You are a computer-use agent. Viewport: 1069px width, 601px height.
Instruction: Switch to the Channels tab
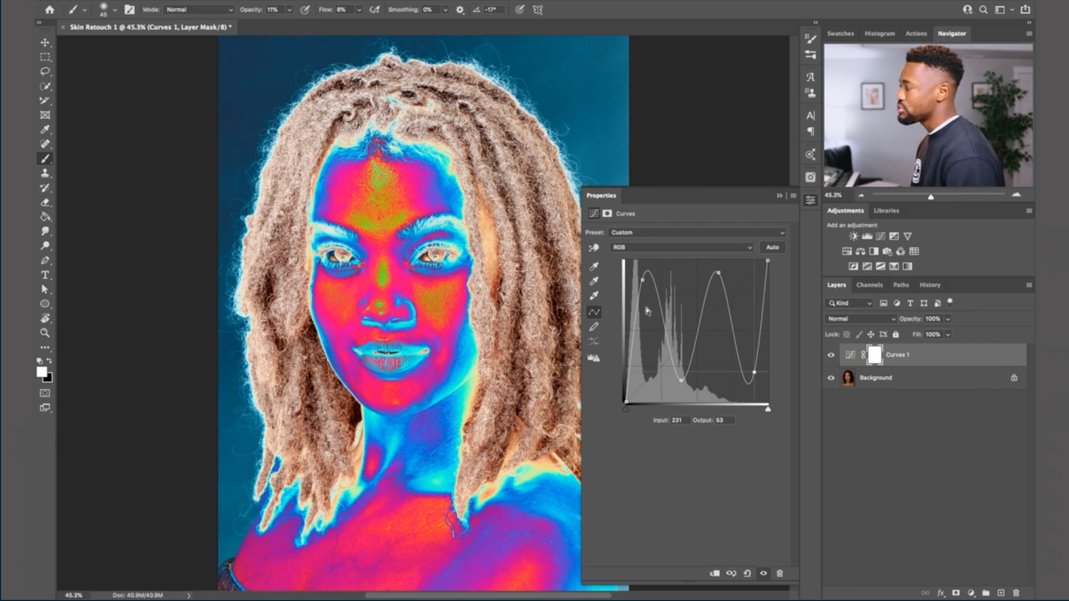[870, 284]
